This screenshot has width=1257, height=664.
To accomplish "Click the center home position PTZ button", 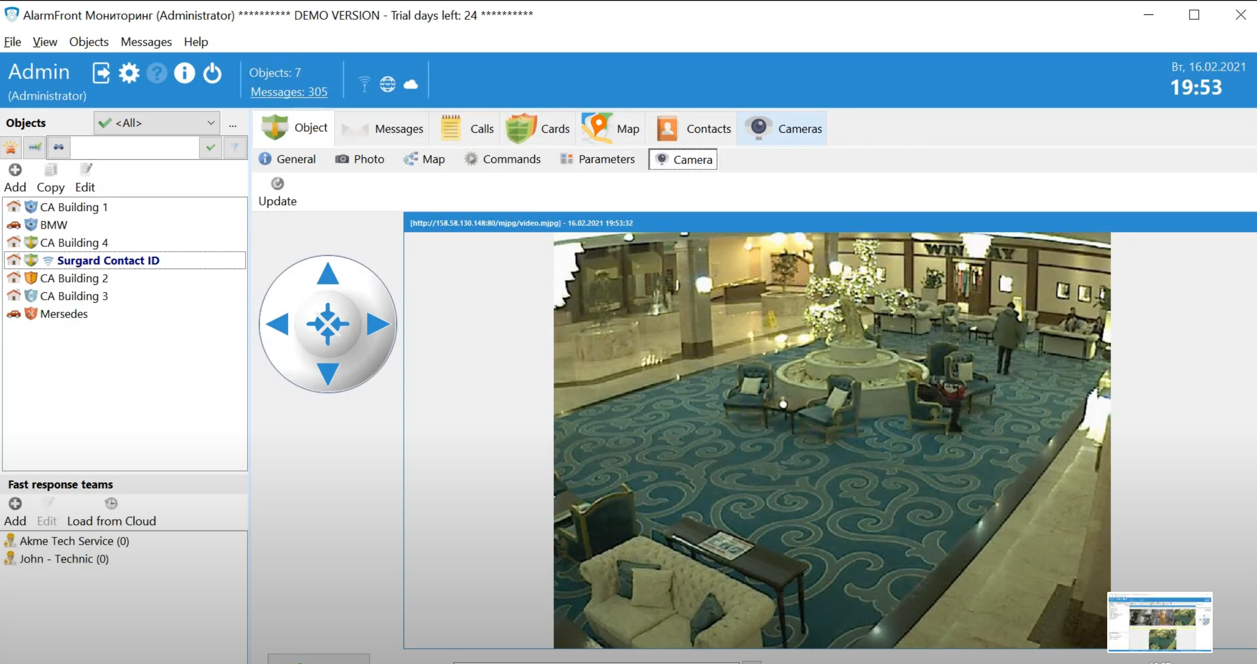I will tap(327, 324).
